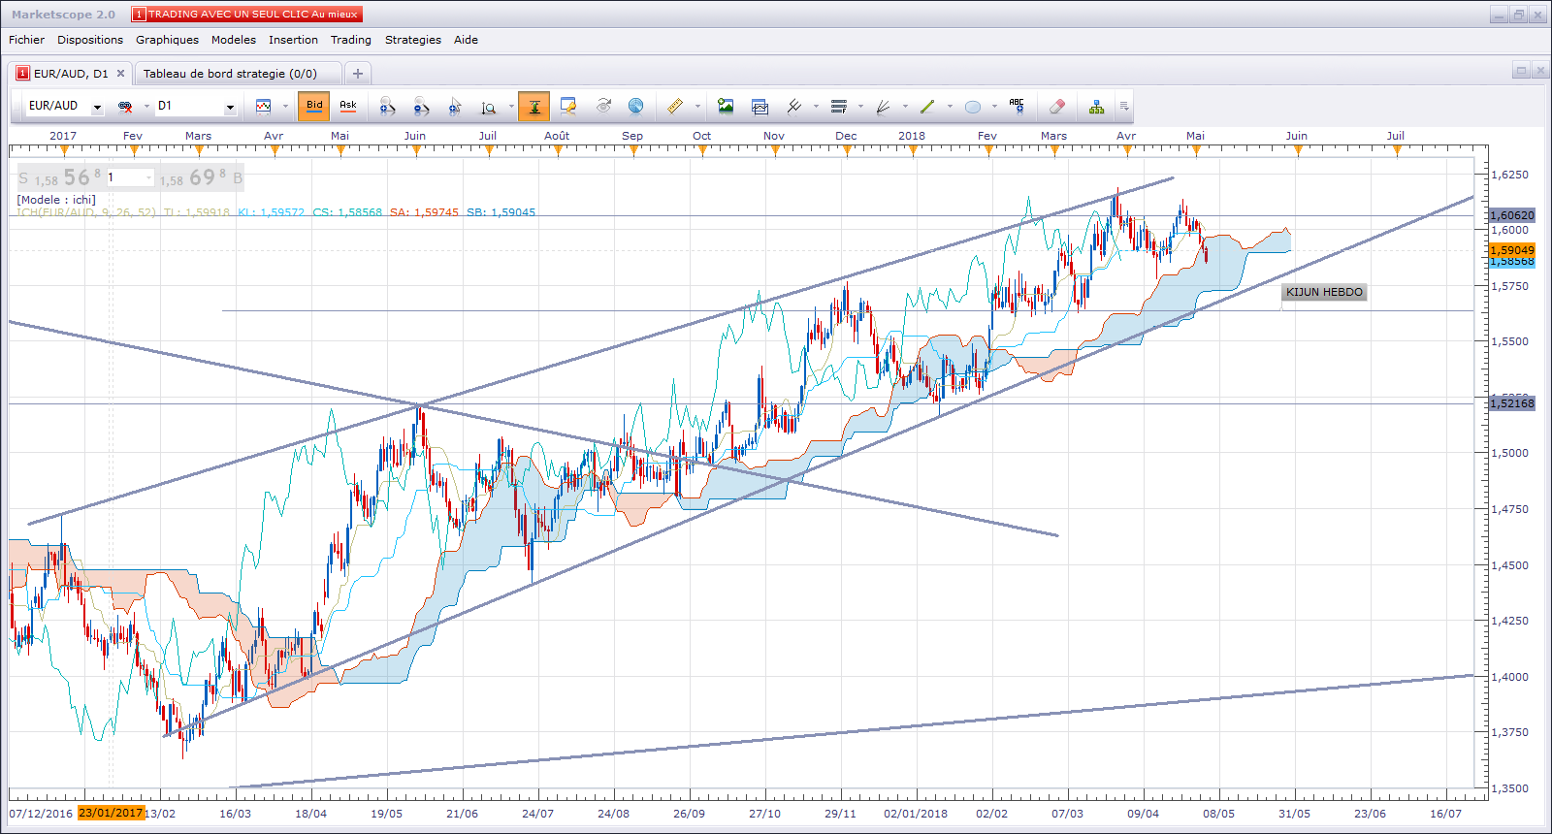The width and height of the screenshot is (1552, 834).
Task: Open the D1 timeframe dropdown
Action: pos(230,107)
